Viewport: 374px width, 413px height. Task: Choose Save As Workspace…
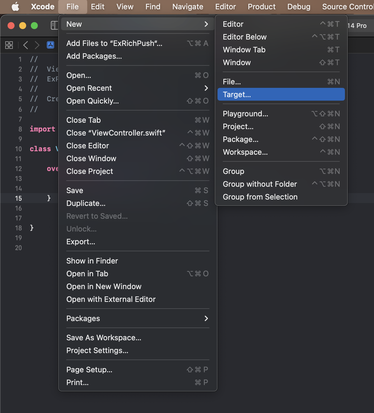(138, 338)
